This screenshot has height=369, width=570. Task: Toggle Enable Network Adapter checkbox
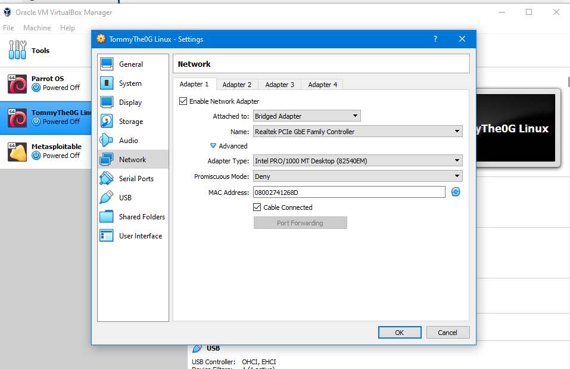tap(183, 101)
